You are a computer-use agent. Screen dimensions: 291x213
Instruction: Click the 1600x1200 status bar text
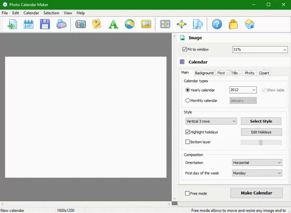point(65,211)
